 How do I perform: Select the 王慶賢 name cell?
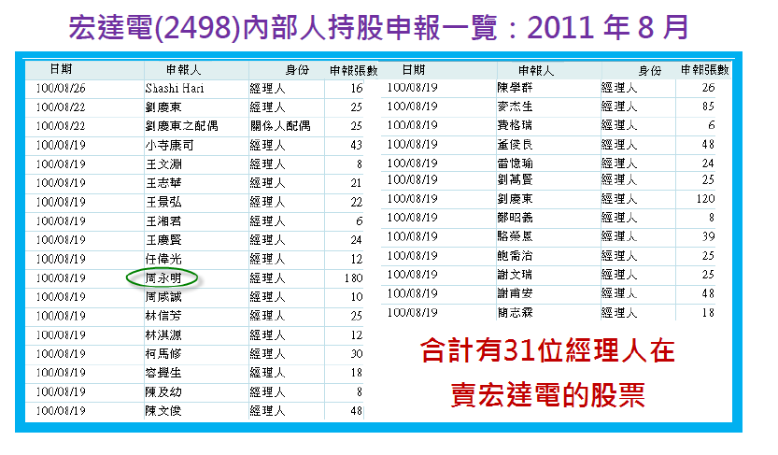tap(163, 240)
